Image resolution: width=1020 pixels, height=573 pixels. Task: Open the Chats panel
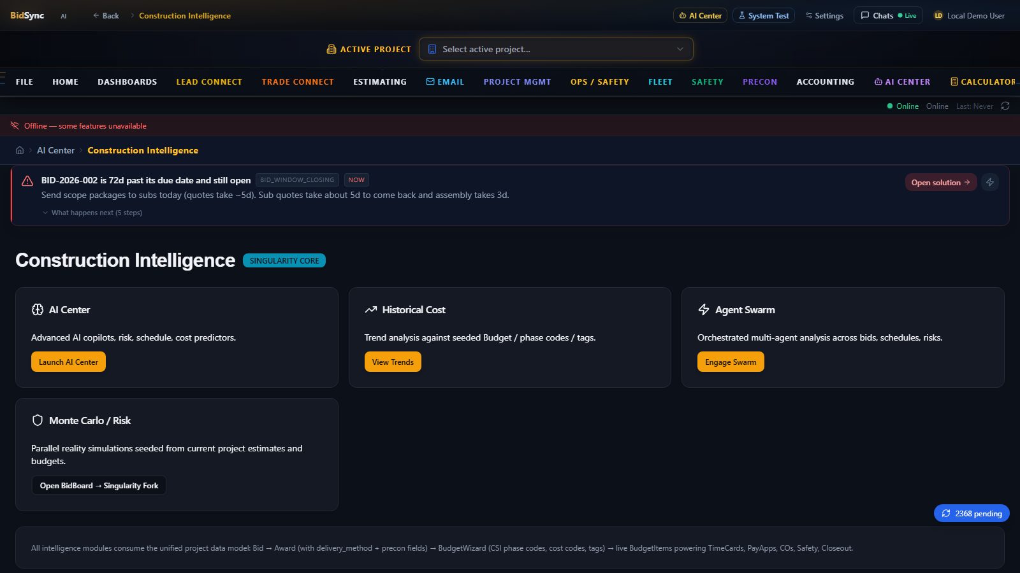tap(888, 15)
